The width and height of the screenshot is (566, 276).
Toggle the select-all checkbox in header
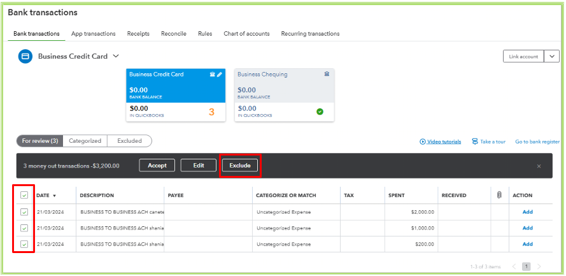(24, 195)
